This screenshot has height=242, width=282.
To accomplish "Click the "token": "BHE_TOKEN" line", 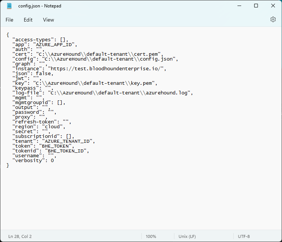I will [43, 146].
